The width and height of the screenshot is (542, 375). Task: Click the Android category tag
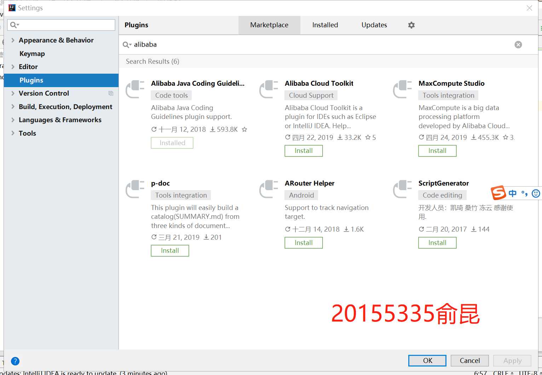[301, 195]
